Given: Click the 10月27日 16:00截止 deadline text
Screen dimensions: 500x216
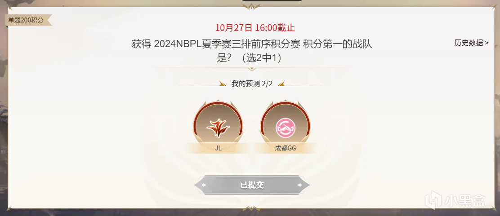Looking at the screenshot, I should 255,28.
